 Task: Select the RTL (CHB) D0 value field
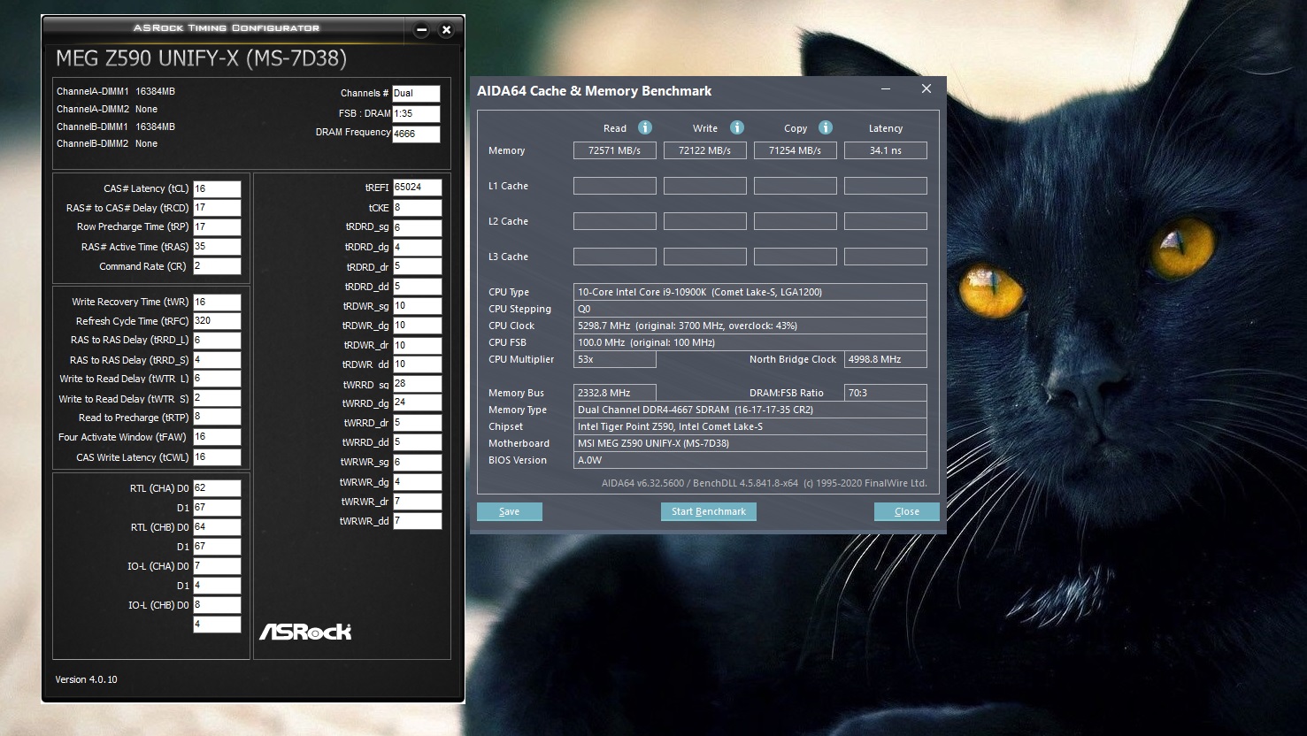click(217, 527)
